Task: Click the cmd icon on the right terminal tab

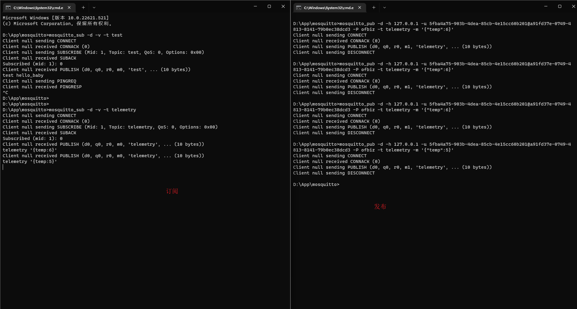Action: (299, 8)
